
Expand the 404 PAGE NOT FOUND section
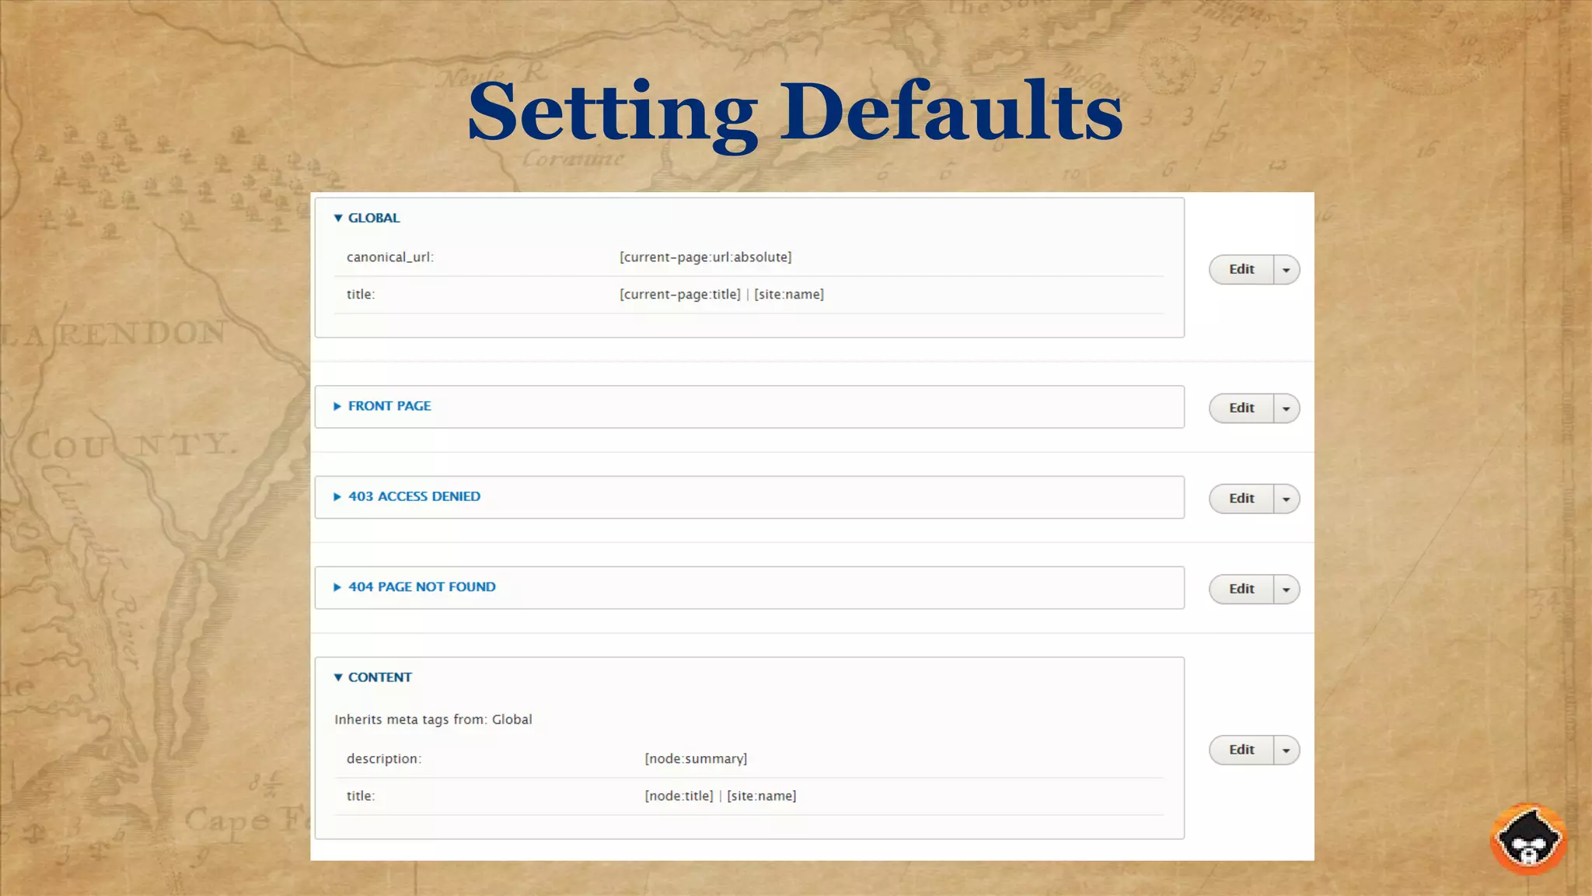414,587
